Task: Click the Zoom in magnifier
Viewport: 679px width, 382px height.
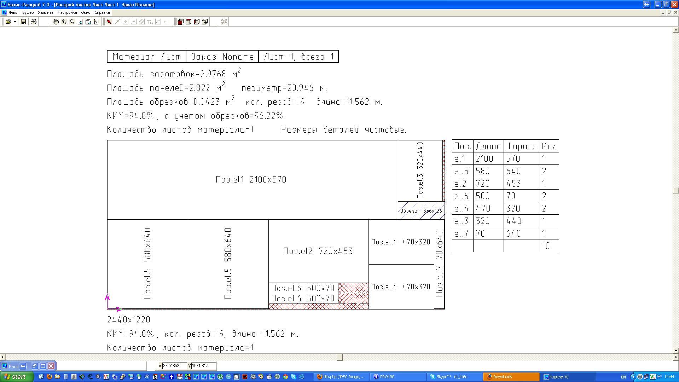Action: 64,22
